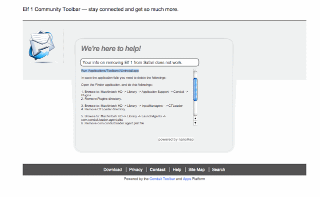Follow the Apps platform link
The width and height of the screenshot is (320, 197).
coord(187,179)
